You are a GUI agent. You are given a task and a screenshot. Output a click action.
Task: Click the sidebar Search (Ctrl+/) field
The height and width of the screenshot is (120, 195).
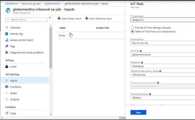[26, 20]
